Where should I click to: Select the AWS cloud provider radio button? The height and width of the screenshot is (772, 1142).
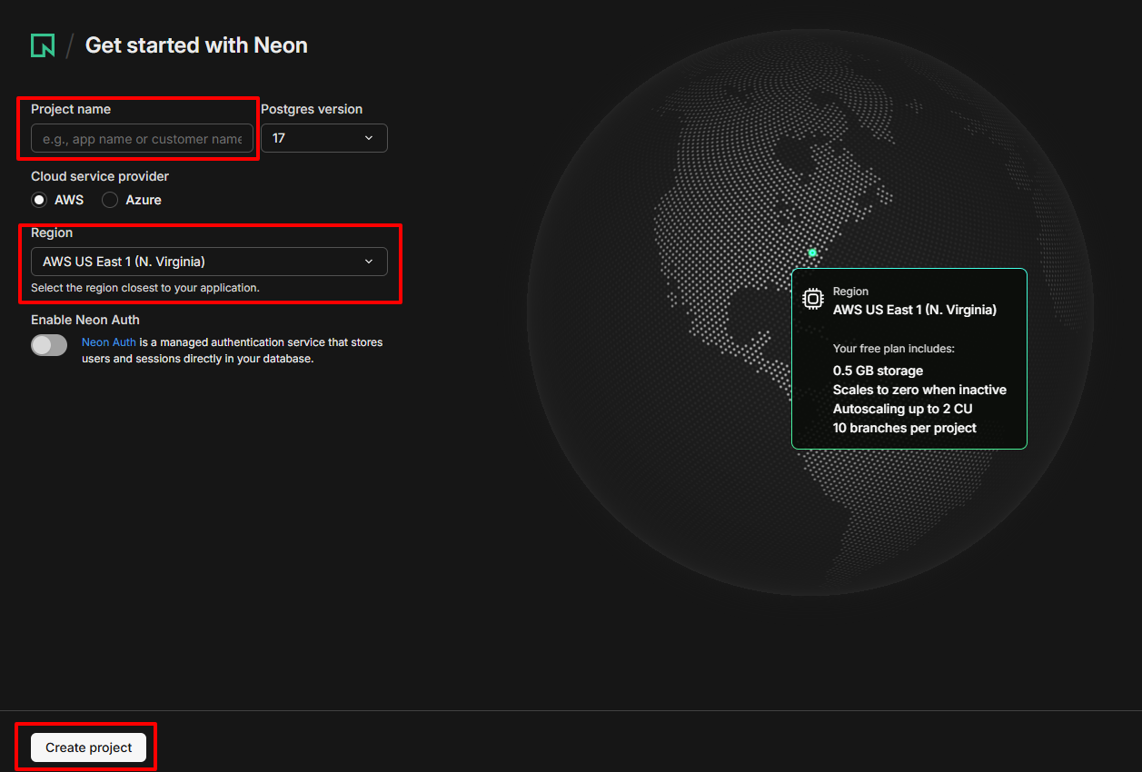coord(39,200)
